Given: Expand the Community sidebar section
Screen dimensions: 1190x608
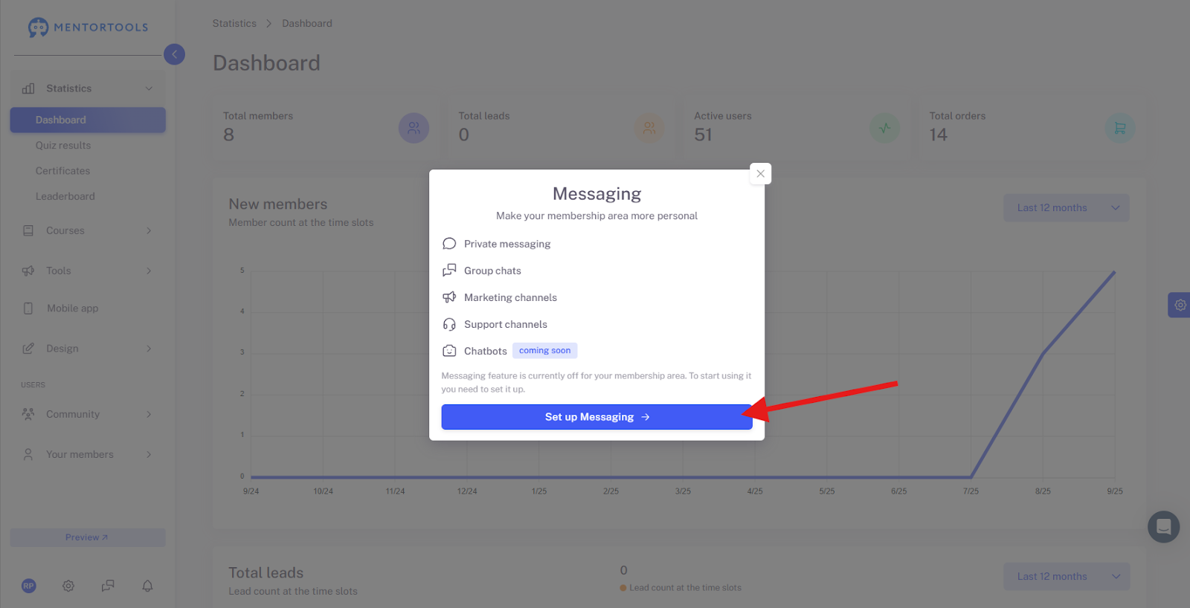Looking at the screenshot, I should tap(88, 414).
